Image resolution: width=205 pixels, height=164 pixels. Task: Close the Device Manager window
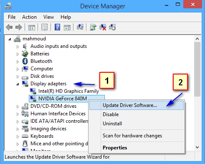193,5
